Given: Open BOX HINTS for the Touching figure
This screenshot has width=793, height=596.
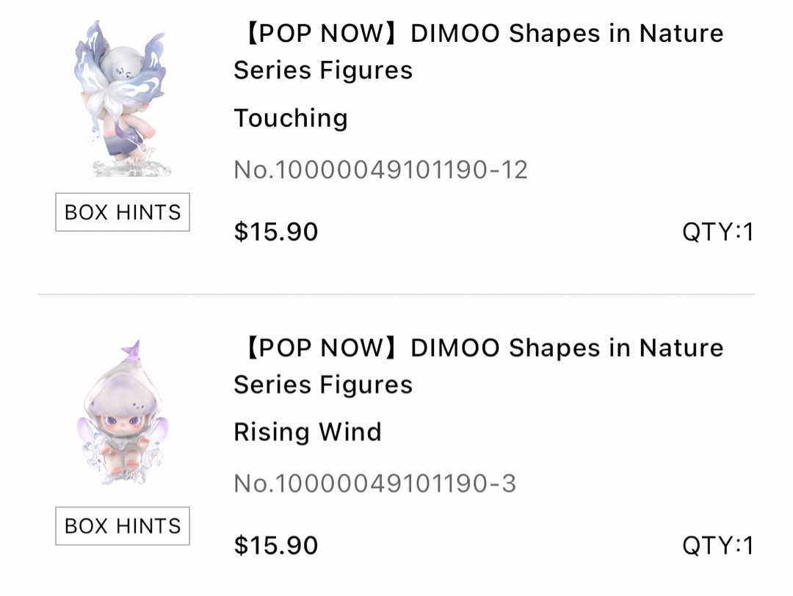Looking at the screenshot, I should (122, 212).
